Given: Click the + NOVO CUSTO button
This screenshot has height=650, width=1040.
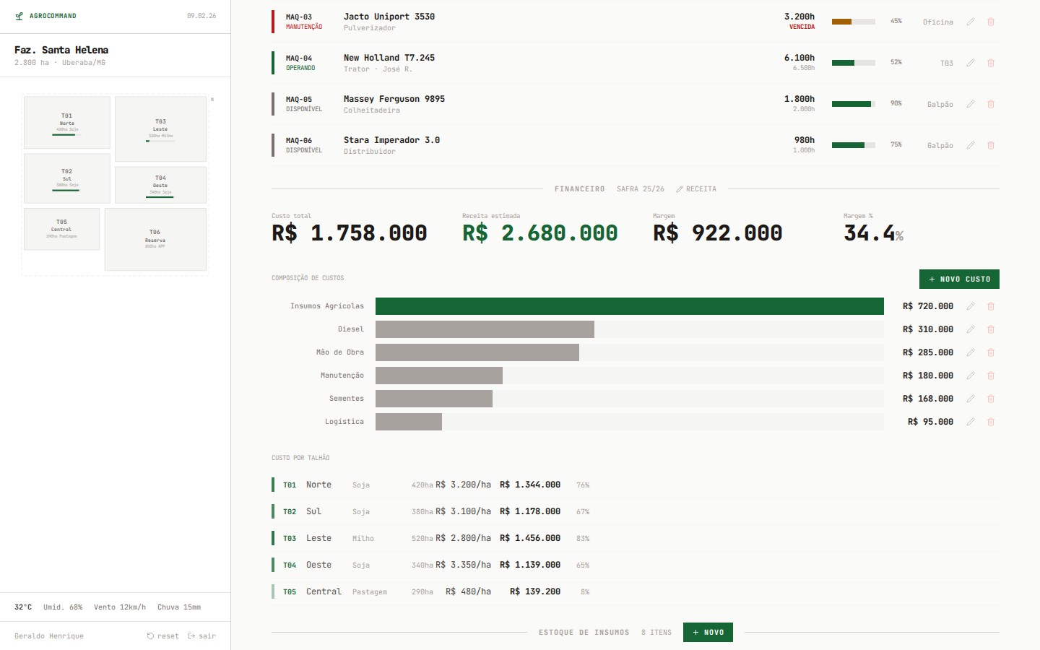Looking at the screenshot, I should coord(959,279).
